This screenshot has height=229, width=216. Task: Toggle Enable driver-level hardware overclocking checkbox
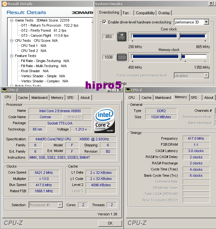(104, 22)
